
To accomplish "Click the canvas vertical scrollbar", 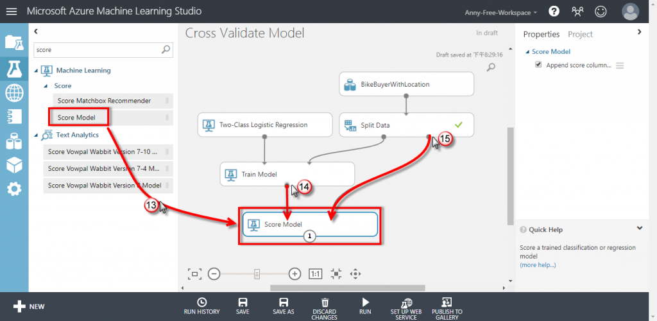I will (510, 177).
